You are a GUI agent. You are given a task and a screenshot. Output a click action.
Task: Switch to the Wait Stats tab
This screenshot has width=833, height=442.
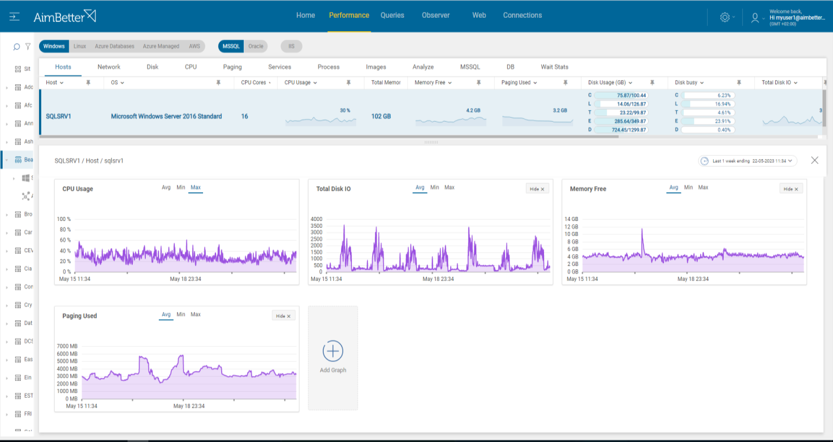[554, 67]
